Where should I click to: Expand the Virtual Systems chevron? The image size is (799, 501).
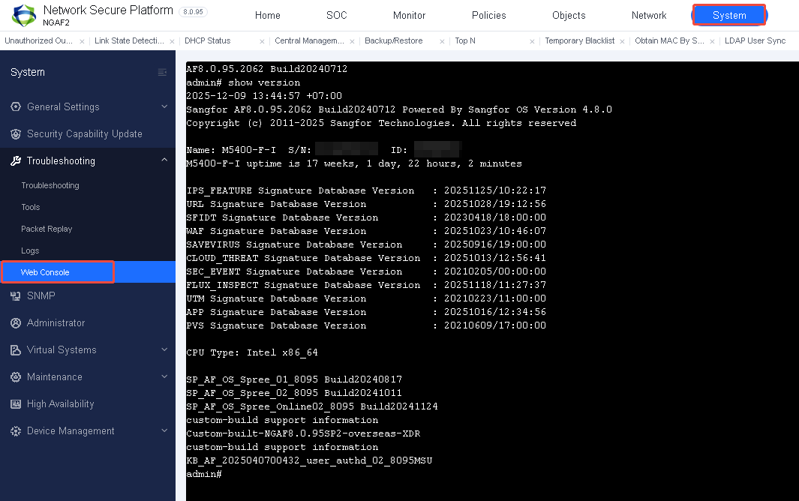164,349
